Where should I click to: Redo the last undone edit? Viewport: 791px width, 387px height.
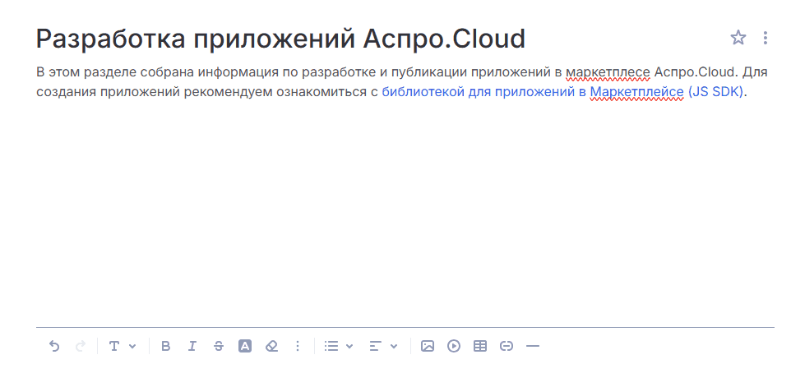(81, 346)
